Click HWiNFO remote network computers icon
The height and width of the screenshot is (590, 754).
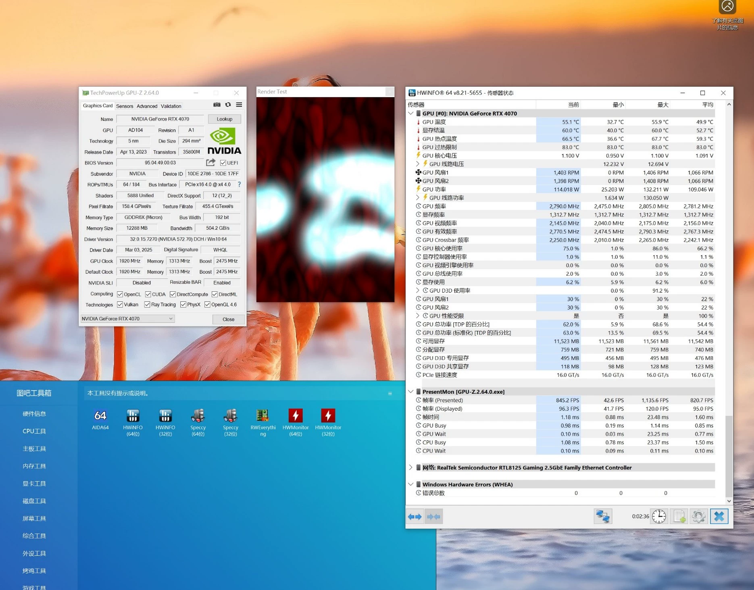(603, 517)
